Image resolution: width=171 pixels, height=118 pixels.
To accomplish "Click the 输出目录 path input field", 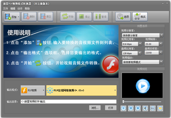I will click(x=68, y=102).
